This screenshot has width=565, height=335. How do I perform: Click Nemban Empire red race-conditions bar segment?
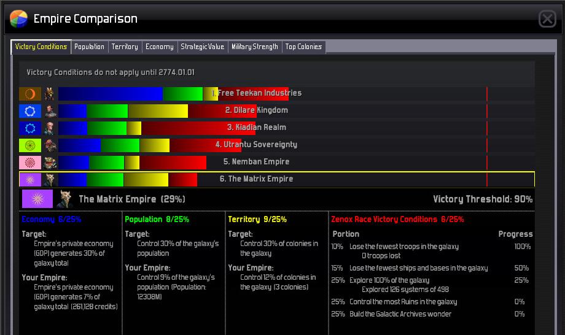tap(173, 163)
